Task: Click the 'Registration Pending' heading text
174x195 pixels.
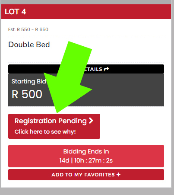Action: (x=51, y=121)
